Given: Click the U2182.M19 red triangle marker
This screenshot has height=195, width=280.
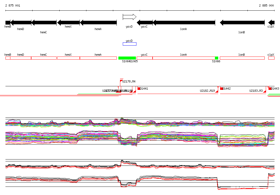Looking at the screenshot, I should [x=217, y=91].
